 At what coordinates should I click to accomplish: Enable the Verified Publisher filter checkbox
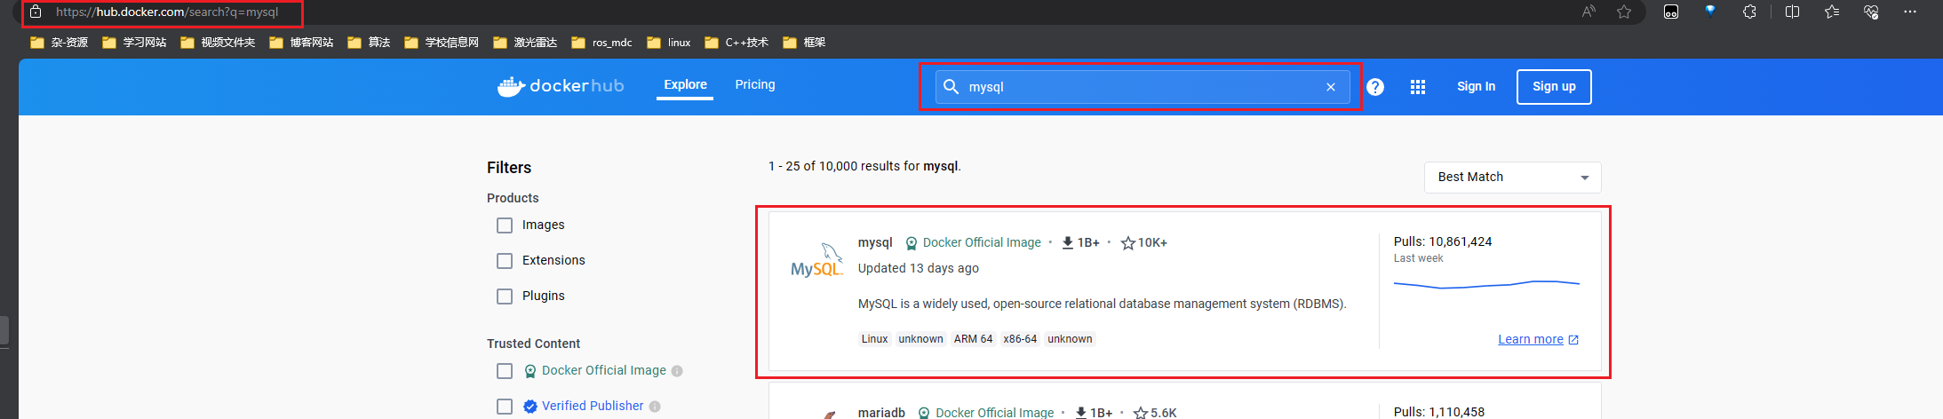click(x=505, y=407)
